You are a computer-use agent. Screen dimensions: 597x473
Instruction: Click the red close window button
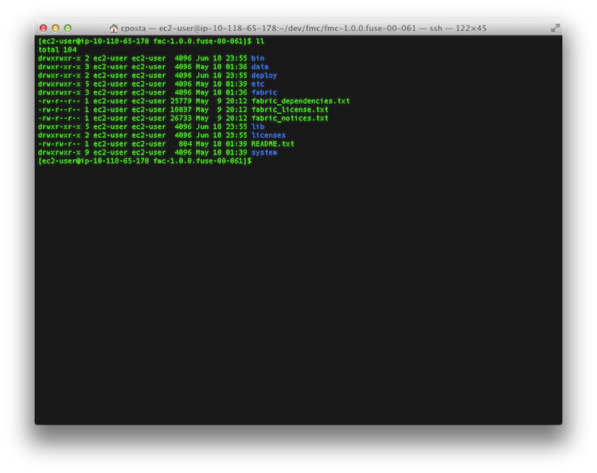coord(44,28)
